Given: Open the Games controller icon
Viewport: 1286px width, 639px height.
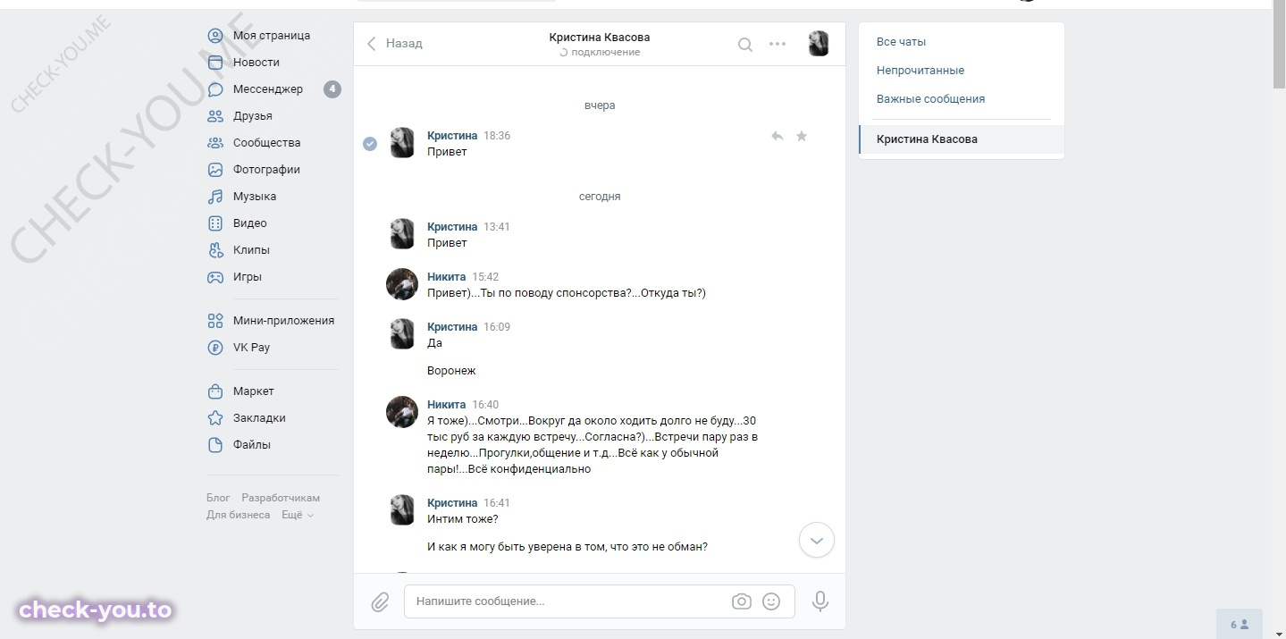Looking at the screenshot, I should click(215, 277).
